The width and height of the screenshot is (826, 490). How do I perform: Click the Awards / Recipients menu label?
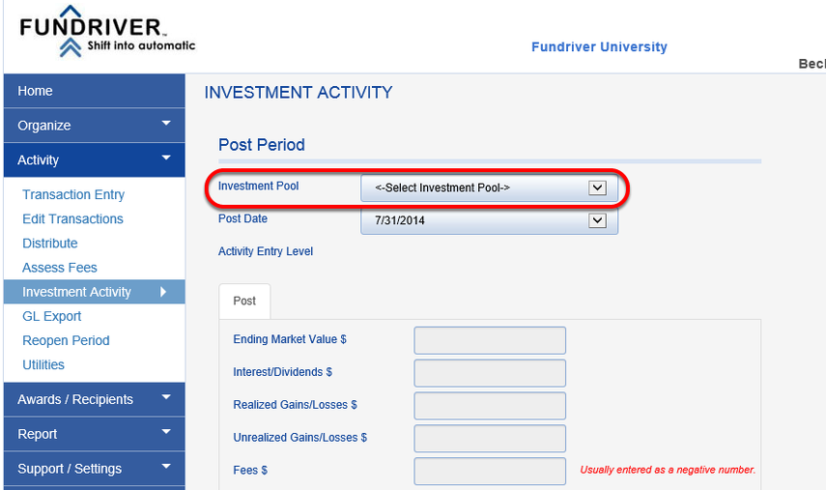75,399
